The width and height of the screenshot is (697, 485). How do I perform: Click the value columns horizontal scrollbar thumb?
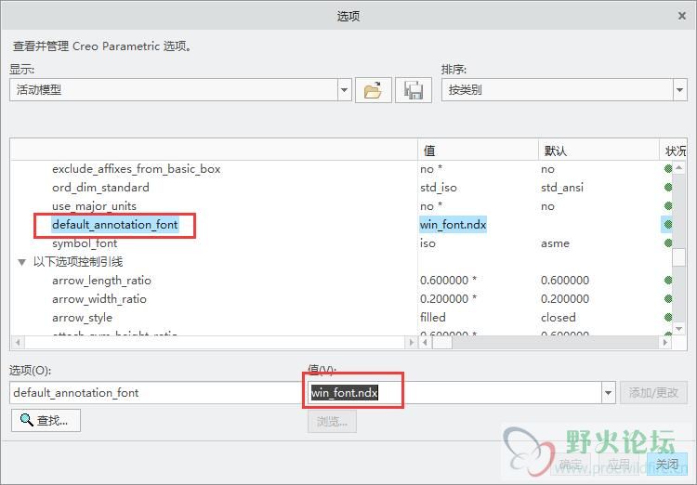[x=441, y=342]
